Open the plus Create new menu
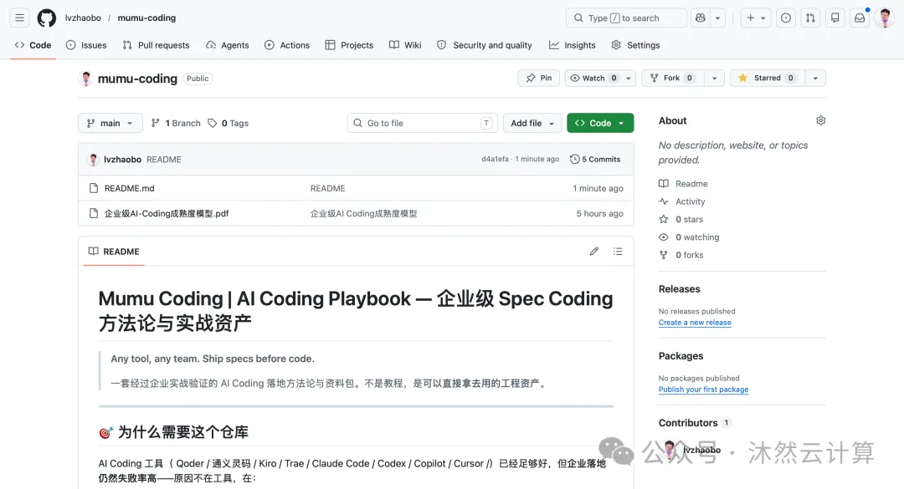 (756, 18)
